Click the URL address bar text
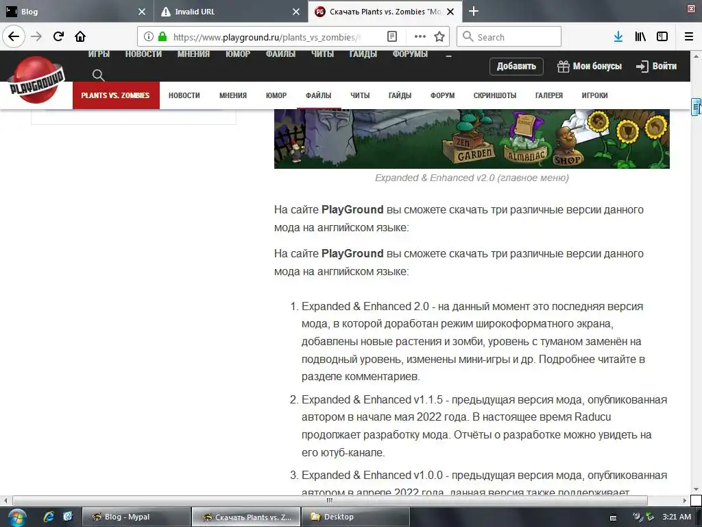702x527 pixels. coord(267,37)
